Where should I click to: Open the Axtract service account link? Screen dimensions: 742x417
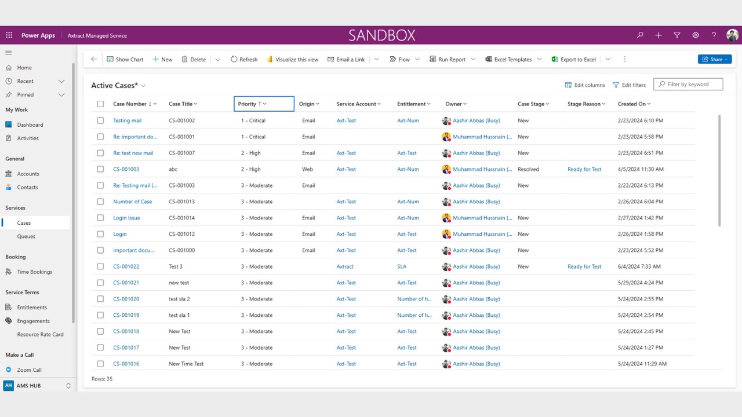pyautogui.click(x=345, y=266)
